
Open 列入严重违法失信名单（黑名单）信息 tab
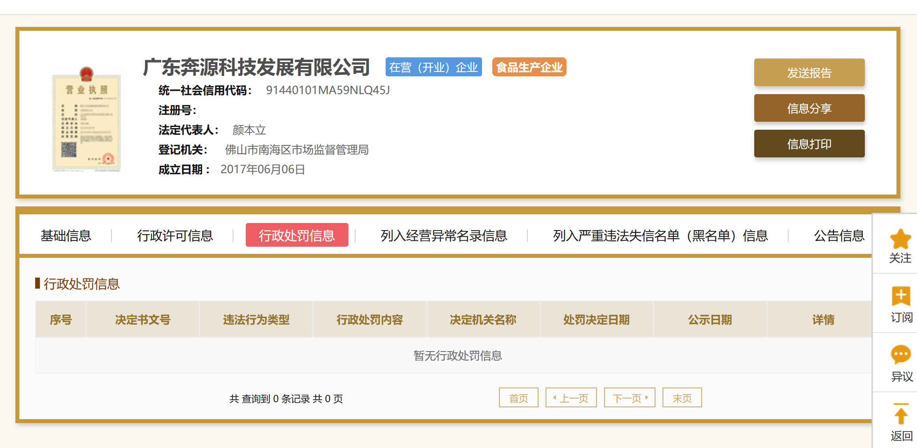pyautogui.click(x=660, y=236)
